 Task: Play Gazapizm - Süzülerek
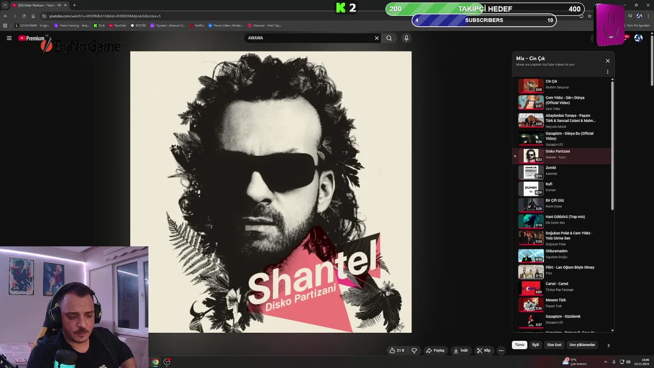pyautogui.click(x=562, y=320)
